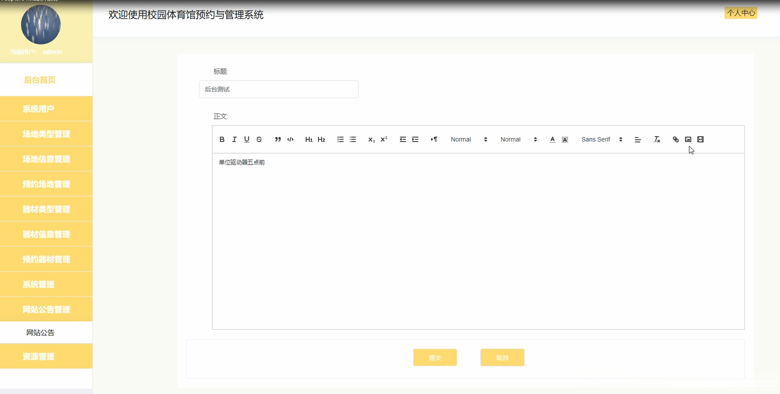
Task: Open the font size Normal dropdown
Action: tap(469, 139)
